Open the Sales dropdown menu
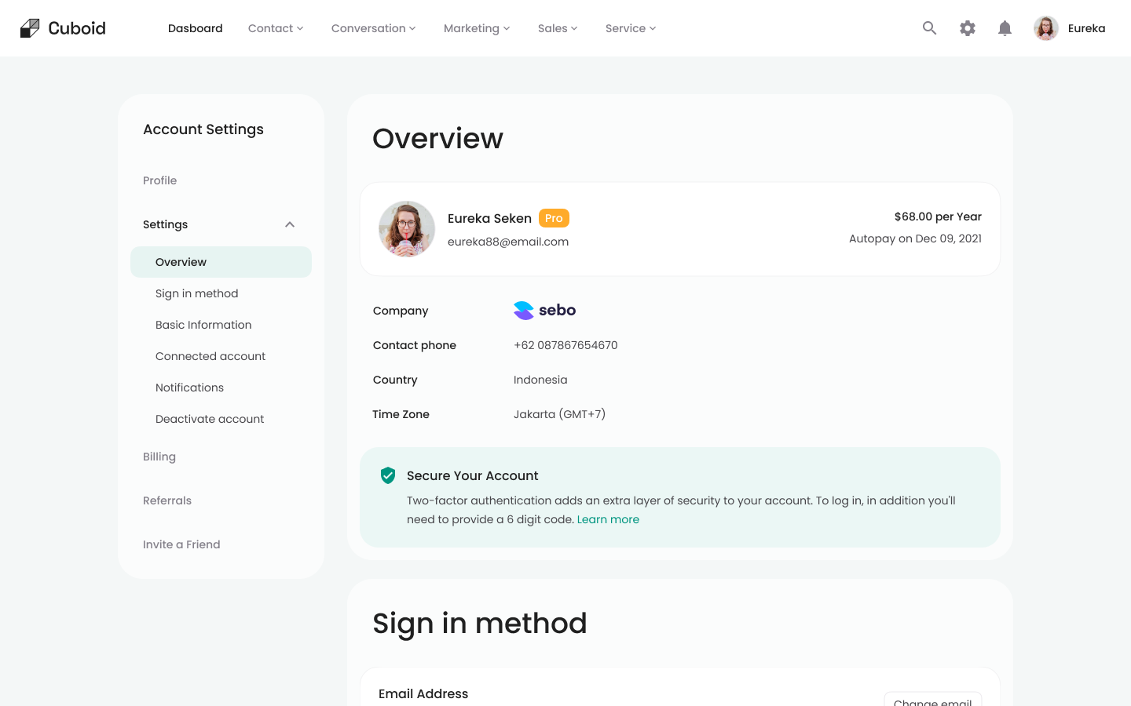The image size is (1131, 706). pyautogui.click(x=558, y=28)
